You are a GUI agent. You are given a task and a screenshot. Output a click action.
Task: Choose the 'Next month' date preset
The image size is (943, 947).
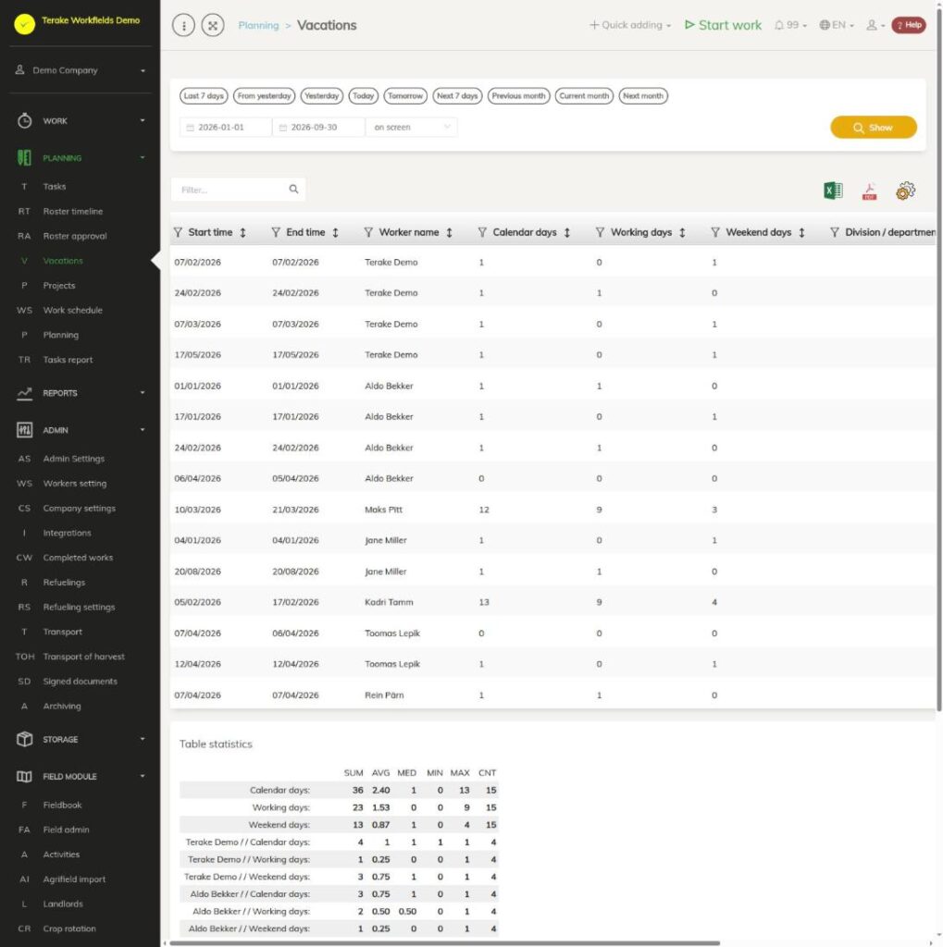pyautogui.click(x=643, y=96)
